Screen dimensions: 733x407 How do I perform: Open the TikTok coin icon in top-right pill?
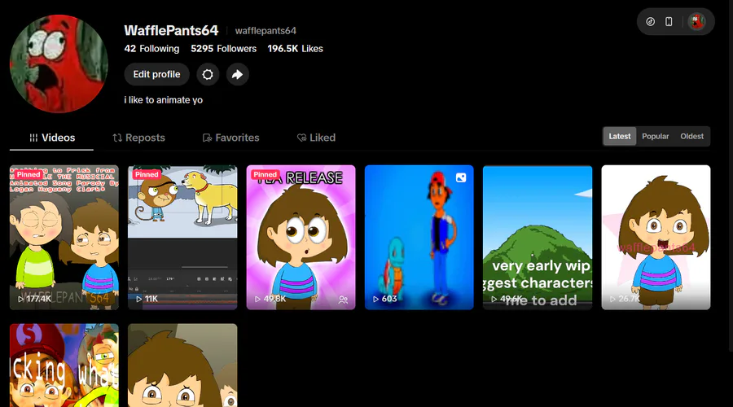coord(650,21)
